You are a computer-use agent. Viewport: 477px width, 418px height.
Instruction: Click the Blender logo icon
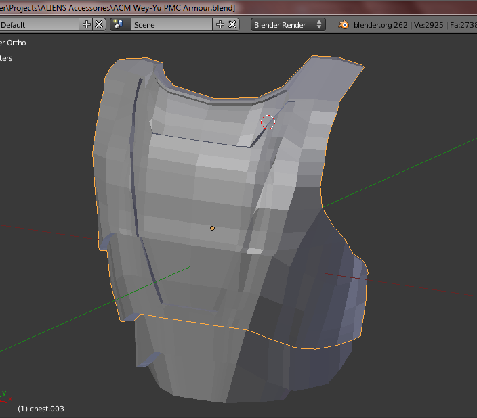tap(344, 24)
